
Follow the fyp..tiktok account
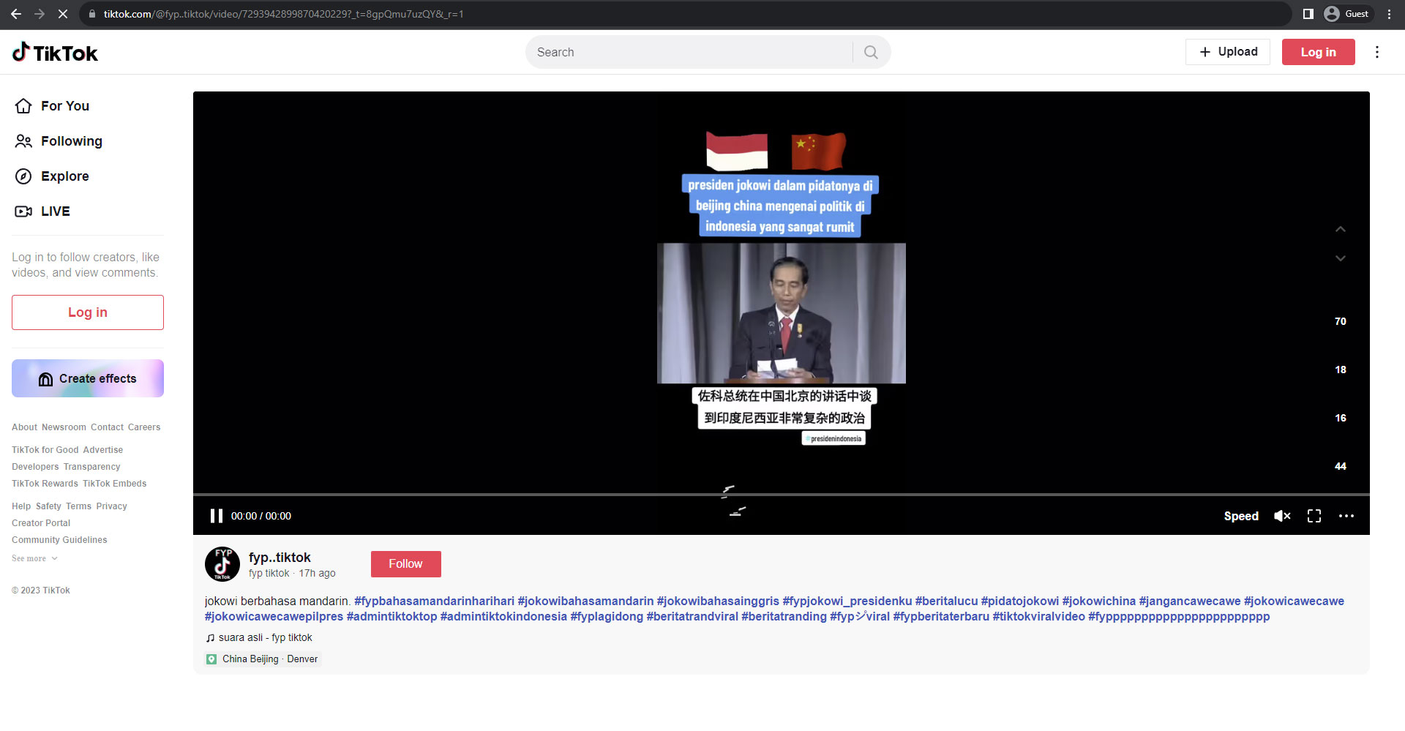point(405,564)
